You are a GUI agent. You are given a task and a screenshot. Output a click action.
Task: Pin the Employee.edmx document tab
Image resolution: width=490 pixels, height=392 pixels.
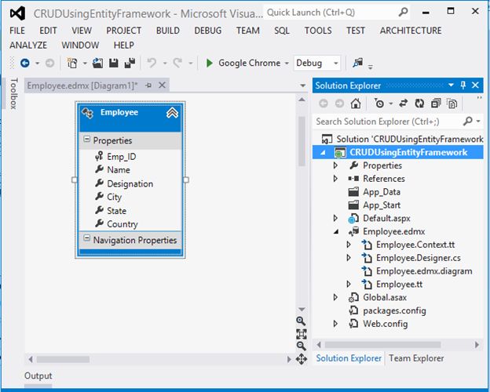pos(148,85)
